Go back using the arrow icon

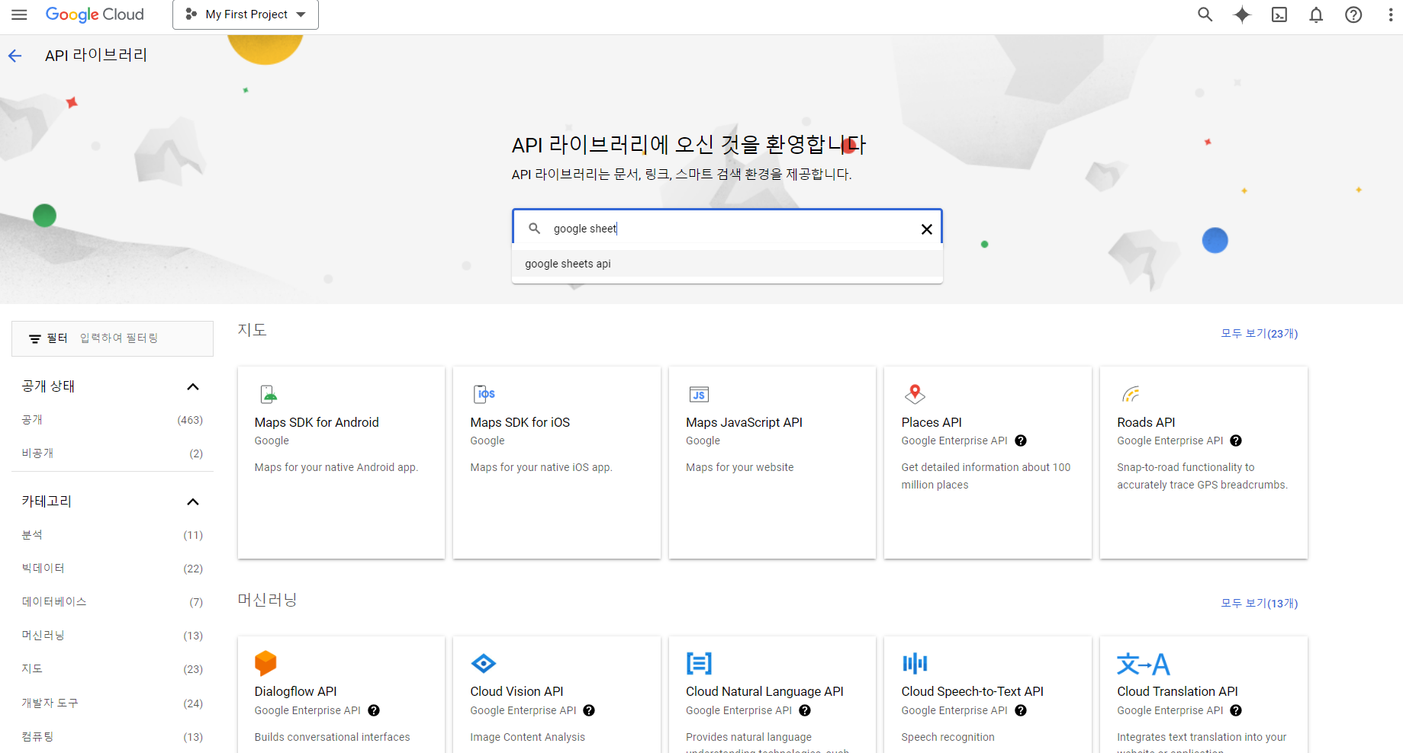coord(14,56)
